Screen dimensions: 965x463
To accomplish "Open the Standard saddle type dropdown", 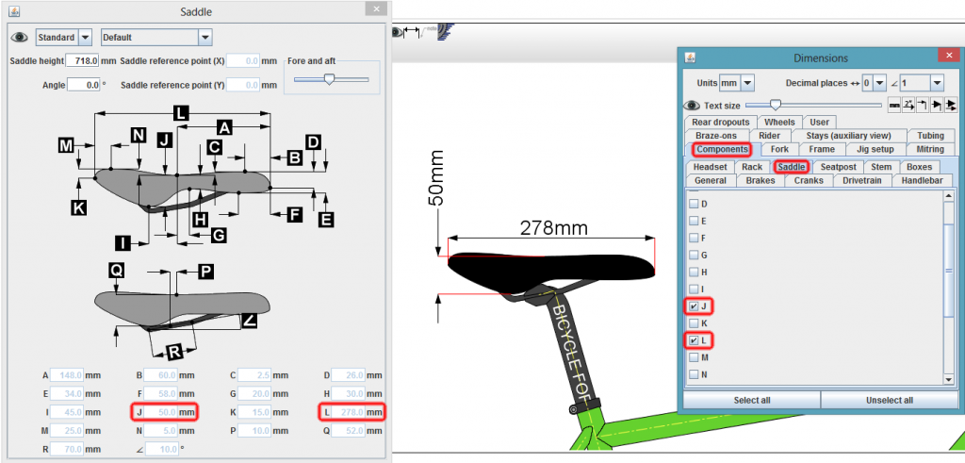I will pos(84,38).
